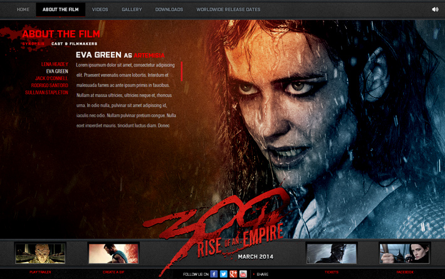The height and width of the screenshot is (279, 445).
Task: Click the Tickets thumbnail image
Action: (x=332, y=253)
